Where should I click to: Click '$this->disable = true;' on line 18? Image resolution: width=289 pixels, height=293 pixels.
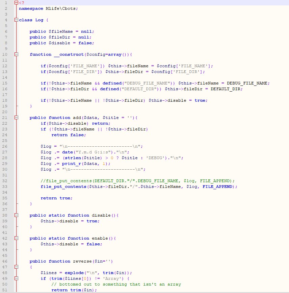pos(178,100)
